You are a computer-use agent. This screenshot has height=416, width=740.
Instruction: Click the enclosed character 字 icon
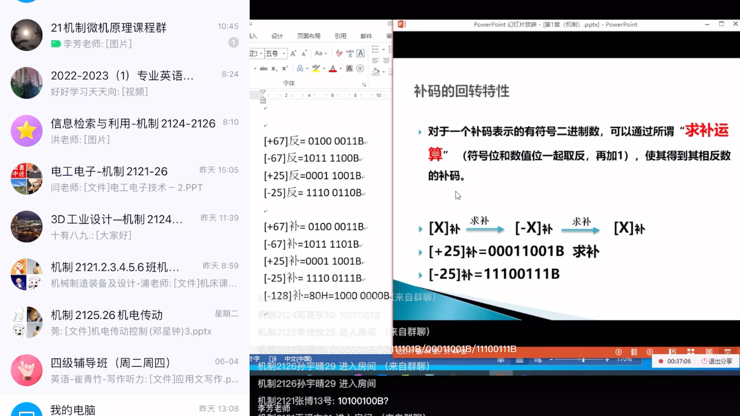pos(360,68)
